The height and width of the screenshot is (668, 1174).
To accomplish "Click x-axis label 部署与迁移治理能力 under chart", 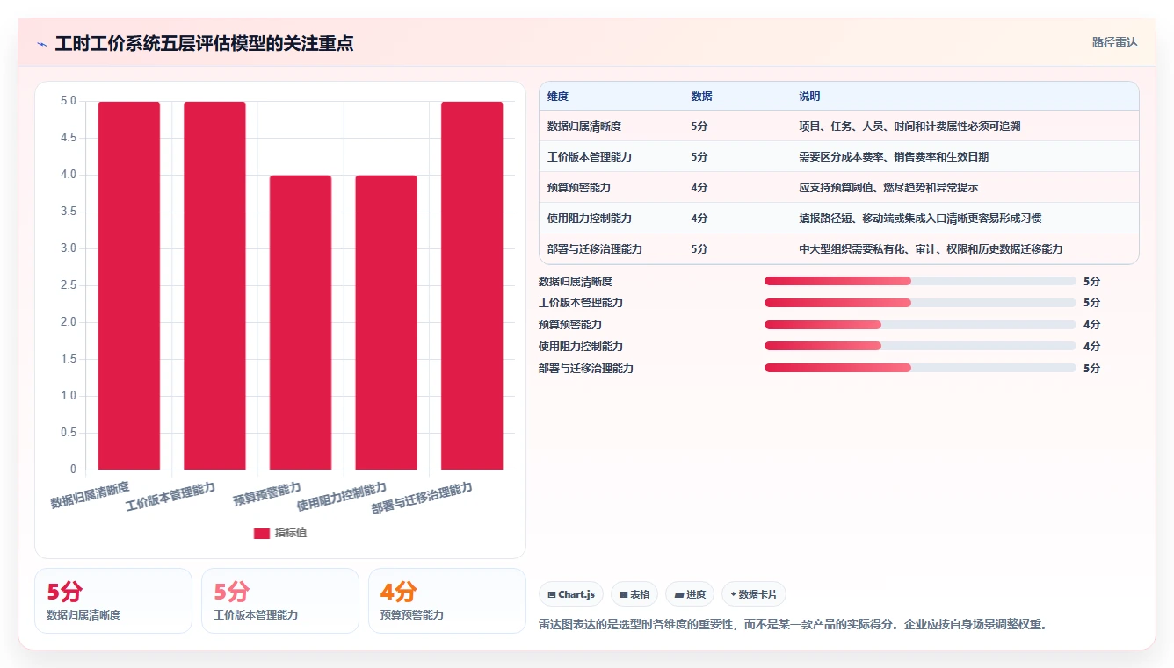I will 423,498.
